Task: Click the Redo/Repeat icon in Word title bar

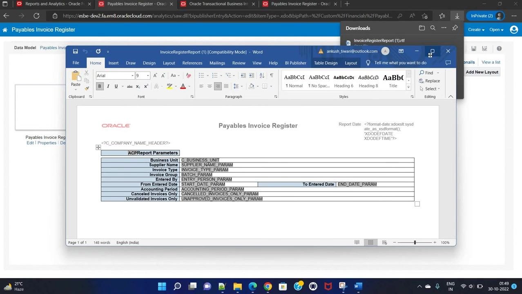Action: click(x=98, y=51)
